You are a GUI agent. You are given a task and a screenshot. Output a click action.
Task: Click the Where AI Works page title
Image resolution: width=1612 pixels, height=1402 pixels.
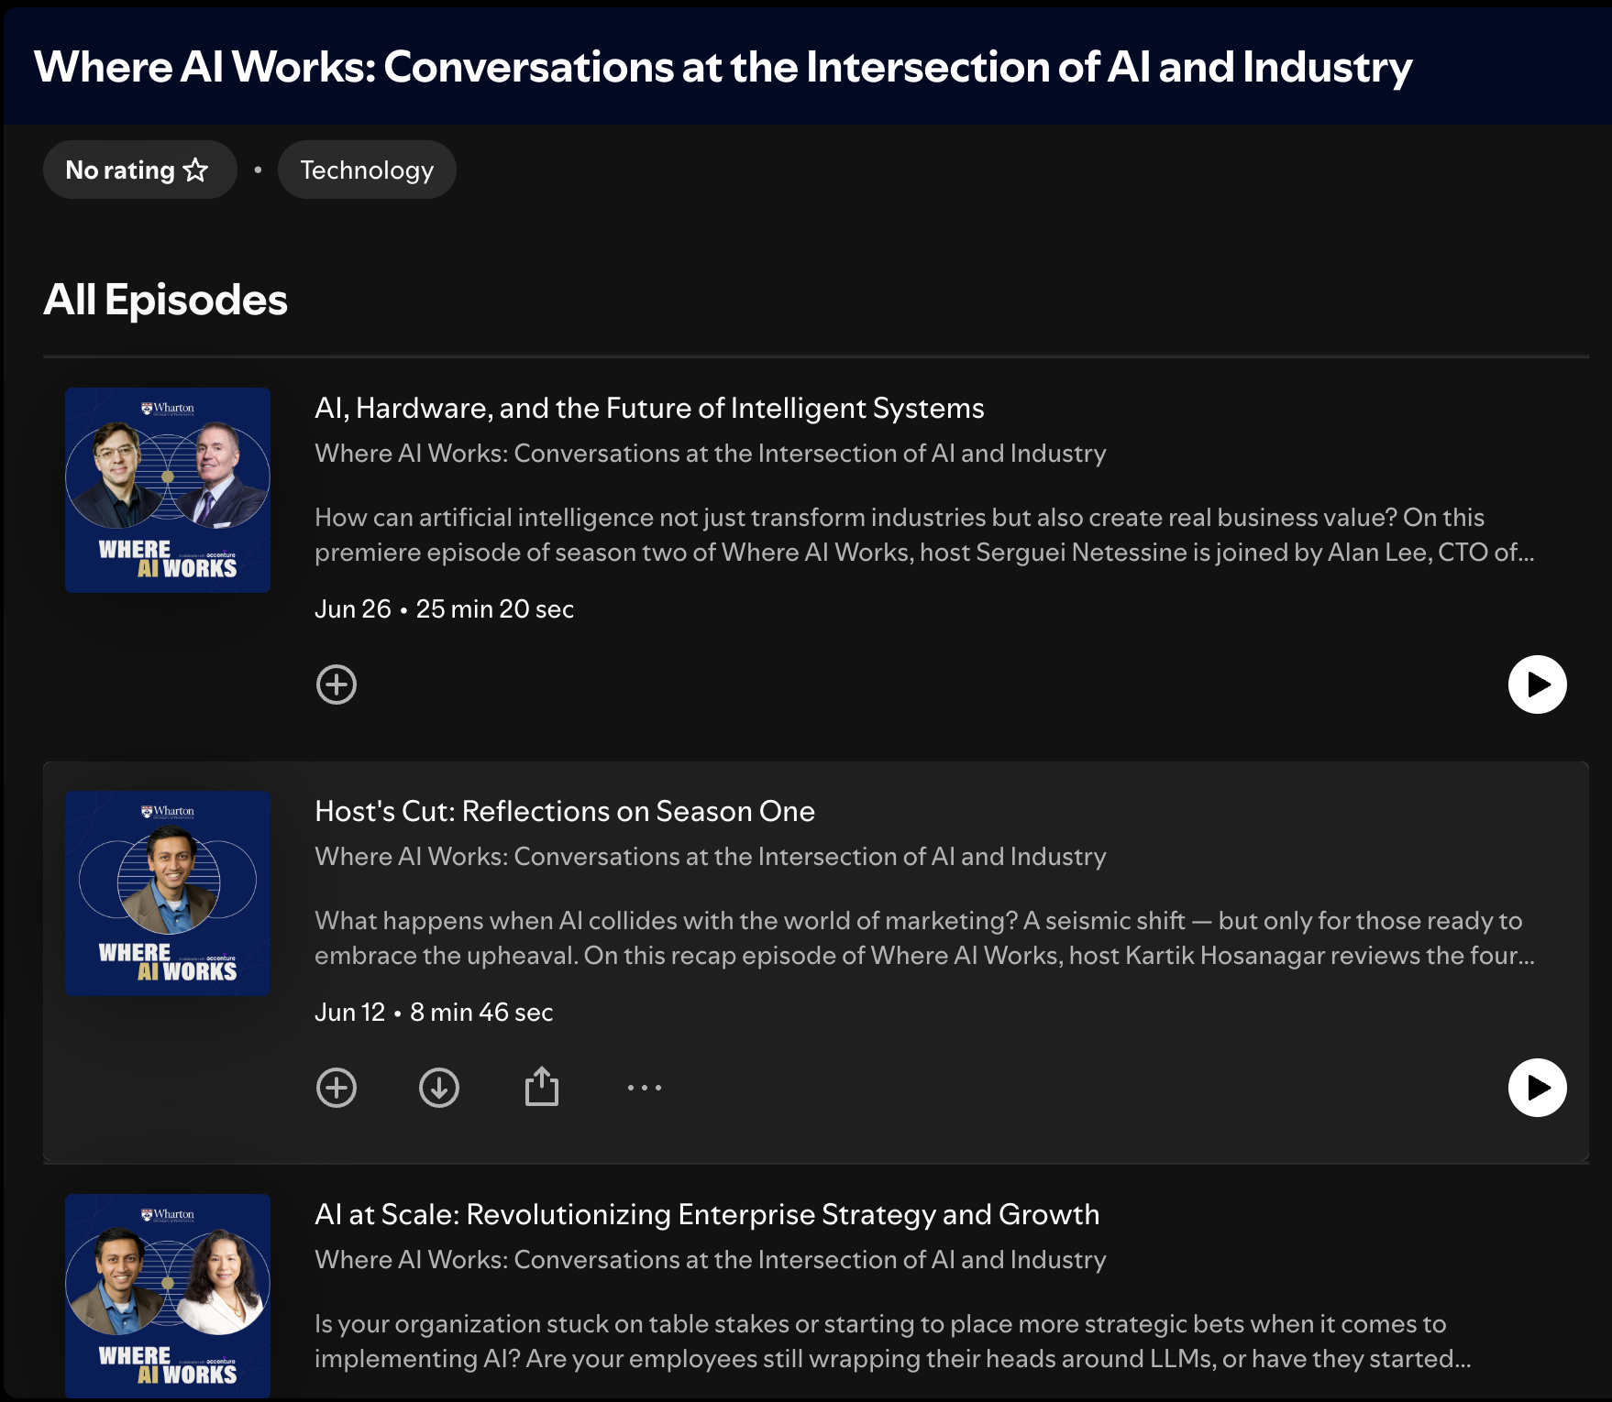723,67
